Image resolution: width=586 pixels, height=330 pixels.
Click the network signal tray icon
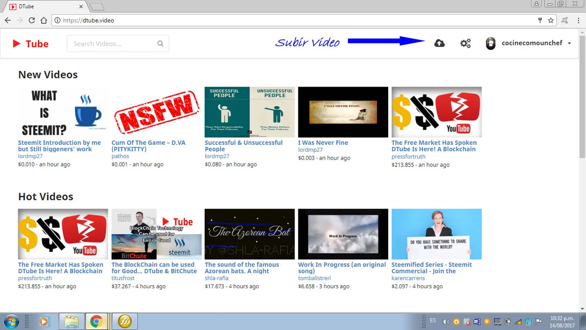point(518,322)
